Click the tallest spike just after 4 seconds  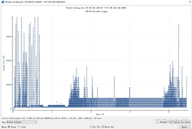point(179,61)
